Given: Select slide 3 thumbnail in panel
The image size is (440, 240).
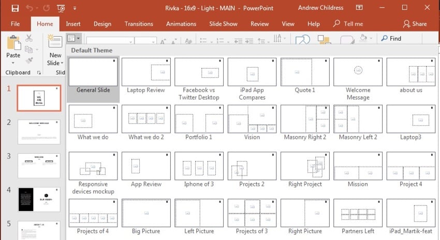Looking at the screenshot, I should click(39, 166).
